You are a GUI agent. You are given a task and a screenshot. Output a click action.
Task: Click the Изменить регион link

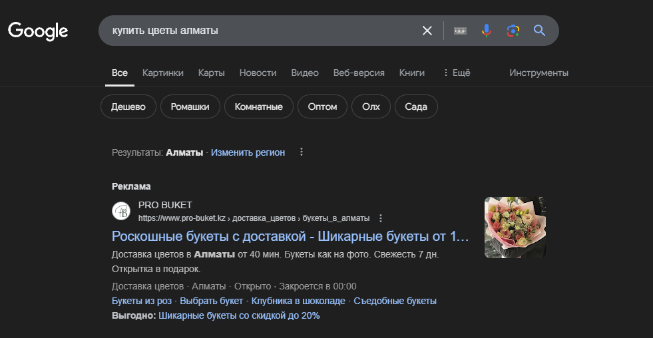pos(248,152)
